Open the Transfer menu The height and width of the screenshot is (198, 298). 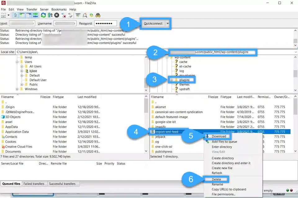pos(32,9)
